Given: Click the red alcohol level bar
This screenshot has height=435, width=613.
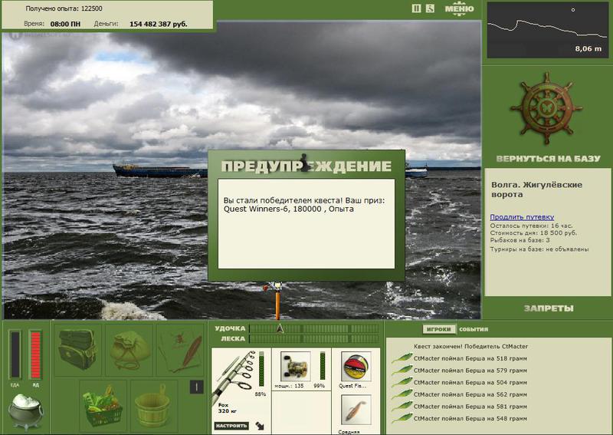Looking at the screenshot, I should [35, 354].
